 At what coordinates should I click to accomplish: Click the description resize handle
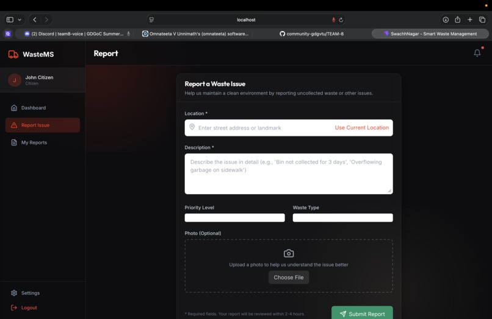[389, 191]
